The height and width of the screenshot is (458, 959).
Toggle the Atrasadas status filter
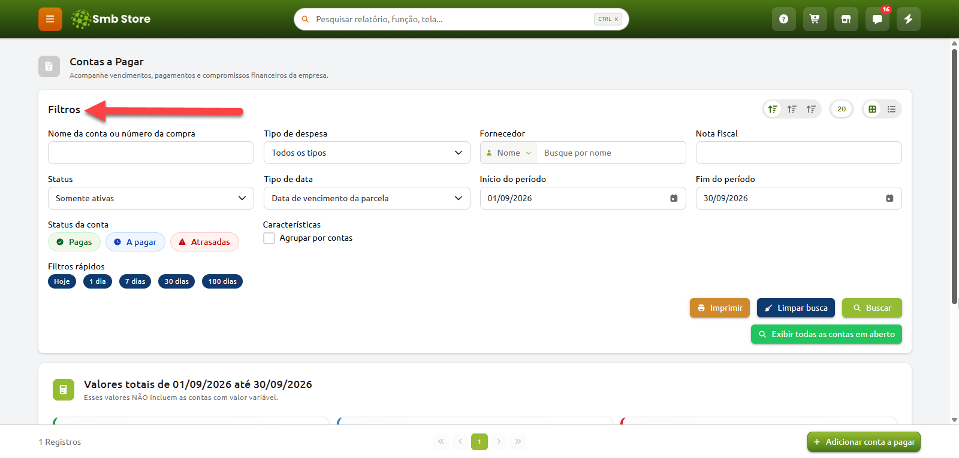pyautogui.click(x=204, y=242)
